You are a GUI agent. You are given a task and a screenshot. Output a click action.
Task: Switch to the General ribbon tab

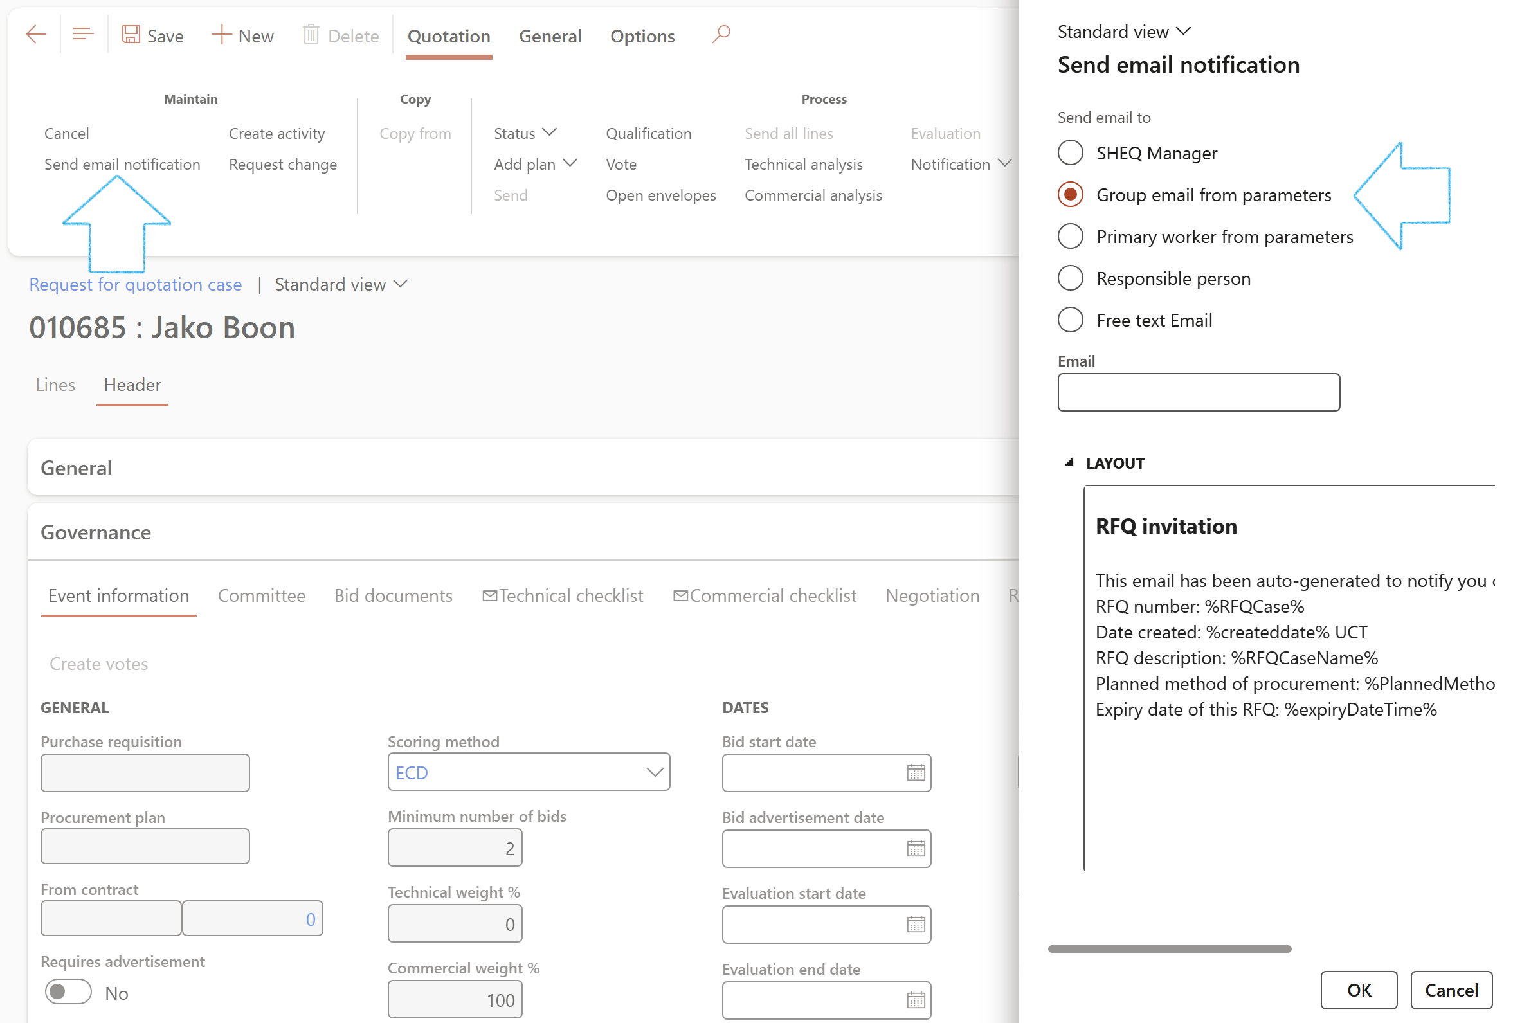click(550, 36)
